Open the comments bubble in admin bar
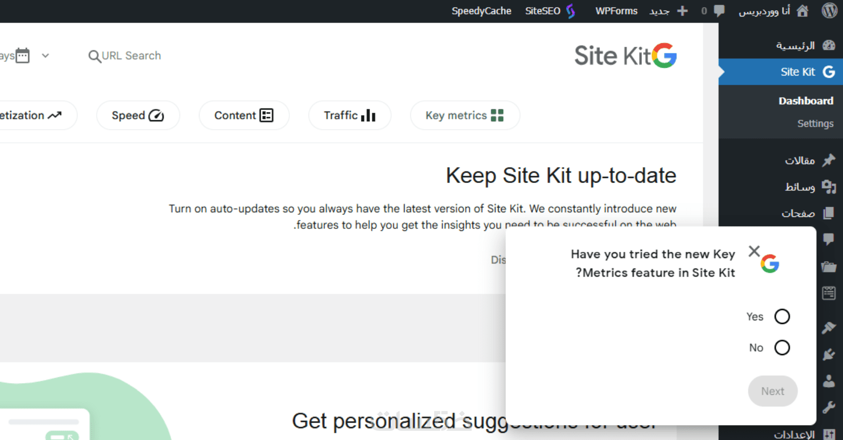 719,11
